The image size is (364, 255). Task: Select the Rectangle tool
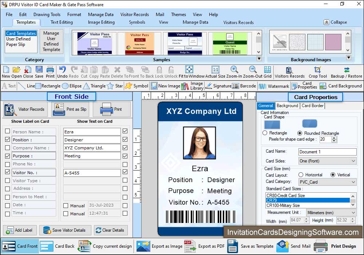pyautogui.click(x=48, y=86)
